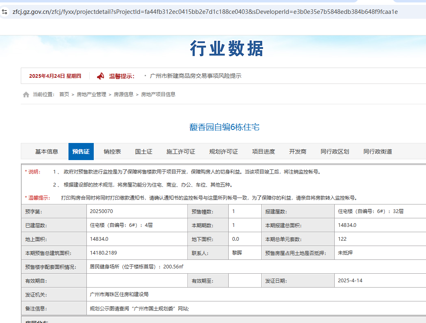
Task: View the 施工许可证 tab
Action: tap(181, 152)
